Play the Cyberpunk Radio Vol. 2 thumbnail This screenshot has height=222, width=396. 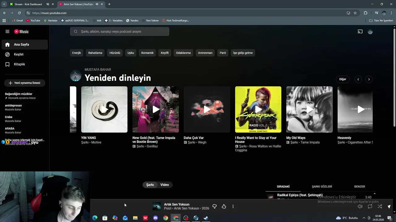pyautogui.click(x=258, y=109)
